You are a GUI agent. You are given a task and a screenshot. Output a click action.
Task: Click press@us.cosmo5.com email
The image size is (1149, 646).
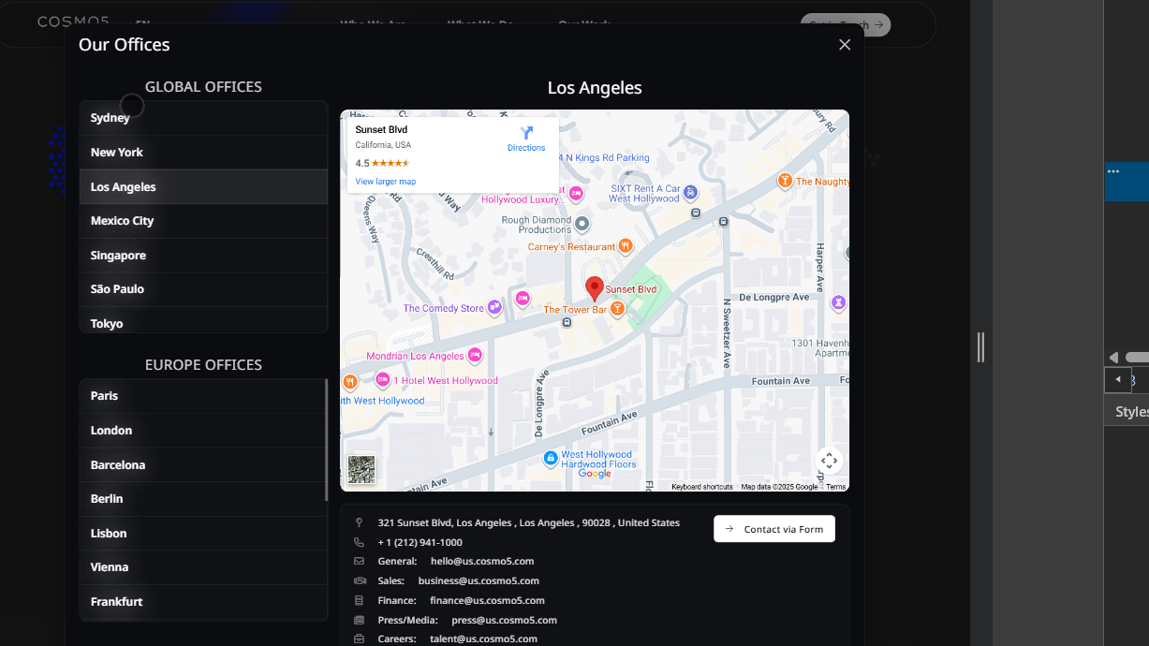[x=504, y=620]
